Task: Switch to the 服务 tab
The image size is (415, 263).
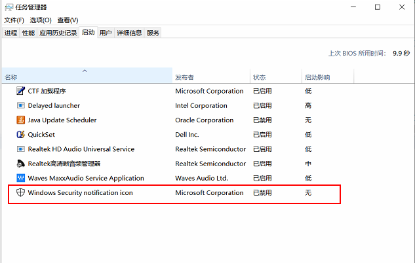Action: click(153, 33)
